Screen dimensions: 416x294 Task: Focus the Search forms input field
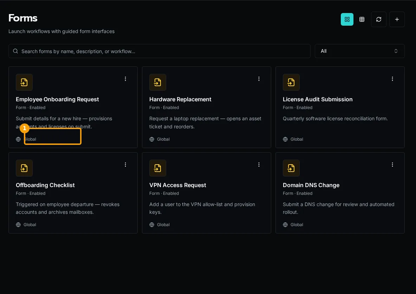coord(160,51)
